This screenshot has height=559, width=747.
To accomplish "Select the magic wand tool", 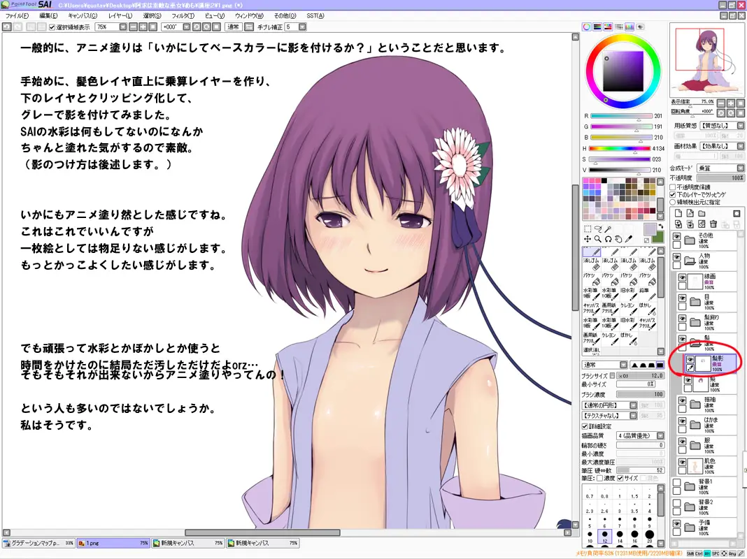I will (x=608, y=228).
